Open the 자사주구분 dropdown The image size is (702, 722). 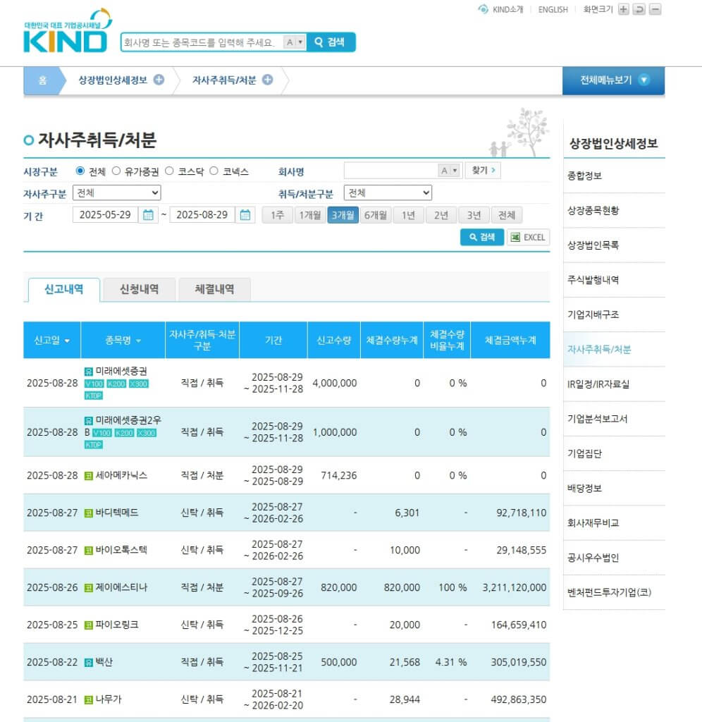pyautogui.click(x=117, y=192)
